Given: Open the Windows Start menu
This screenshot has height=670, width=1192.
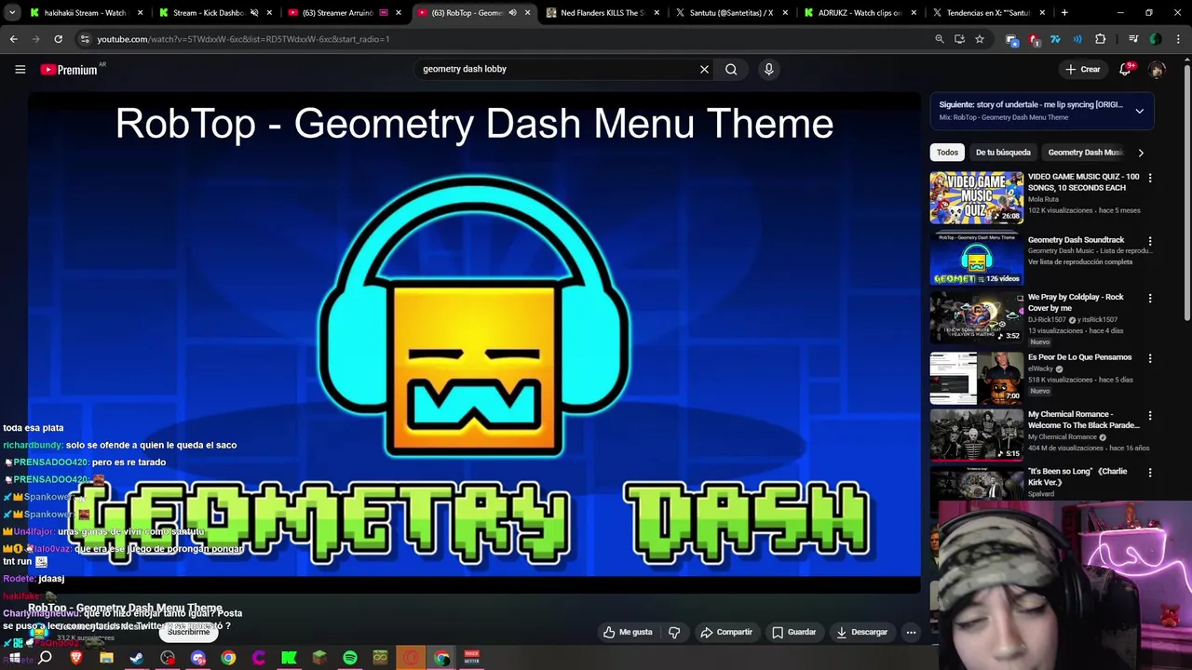Looking at the screenshot, I should [14, 658].
